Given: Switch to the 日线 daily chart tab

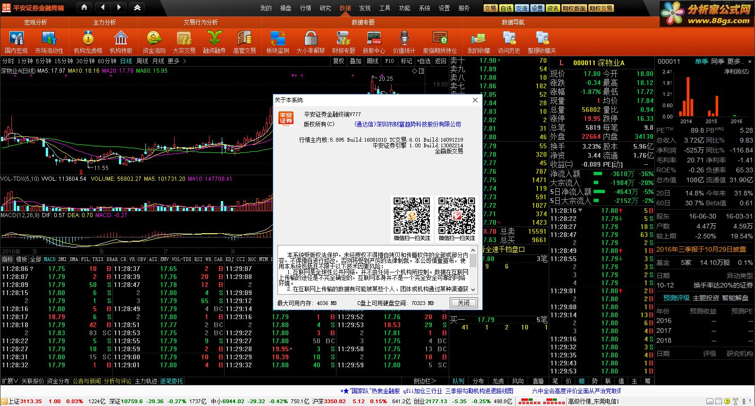Looking at the screenshot, I should (126, 61).
